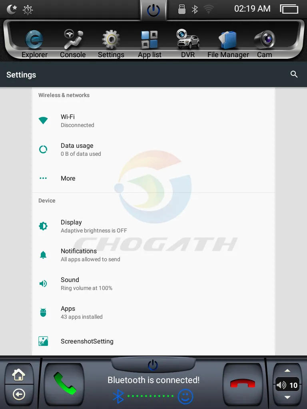Image resolution: width=307 pixels, height=409 pixels.
Task: Tap the 'Wireless & networks' section header
Action: pyautogui.click(x=64, y=95)
